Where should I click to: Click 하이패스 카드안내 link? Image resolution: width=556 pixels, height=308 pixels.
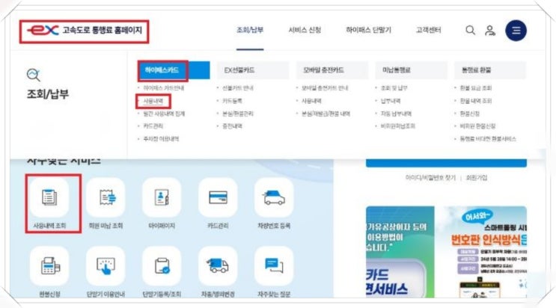(x=163, y=88)
